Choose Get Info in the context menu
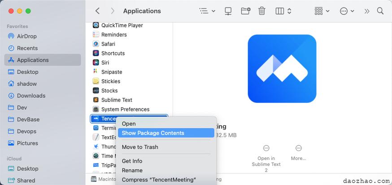 166,161
